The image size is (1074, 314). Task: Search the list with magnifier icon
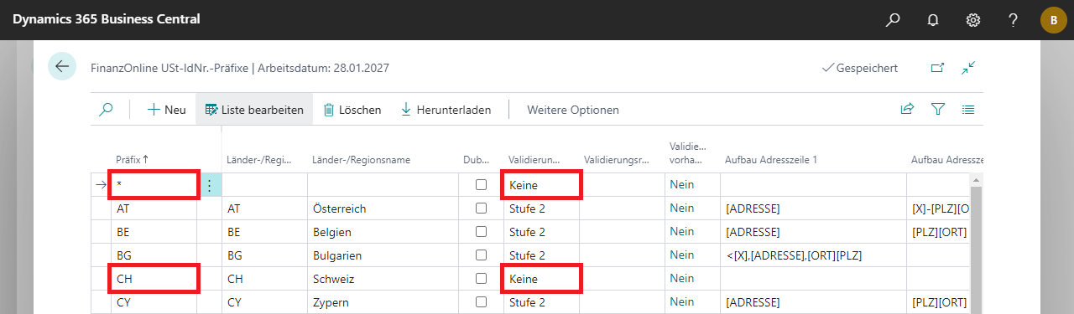click(107, 110)
